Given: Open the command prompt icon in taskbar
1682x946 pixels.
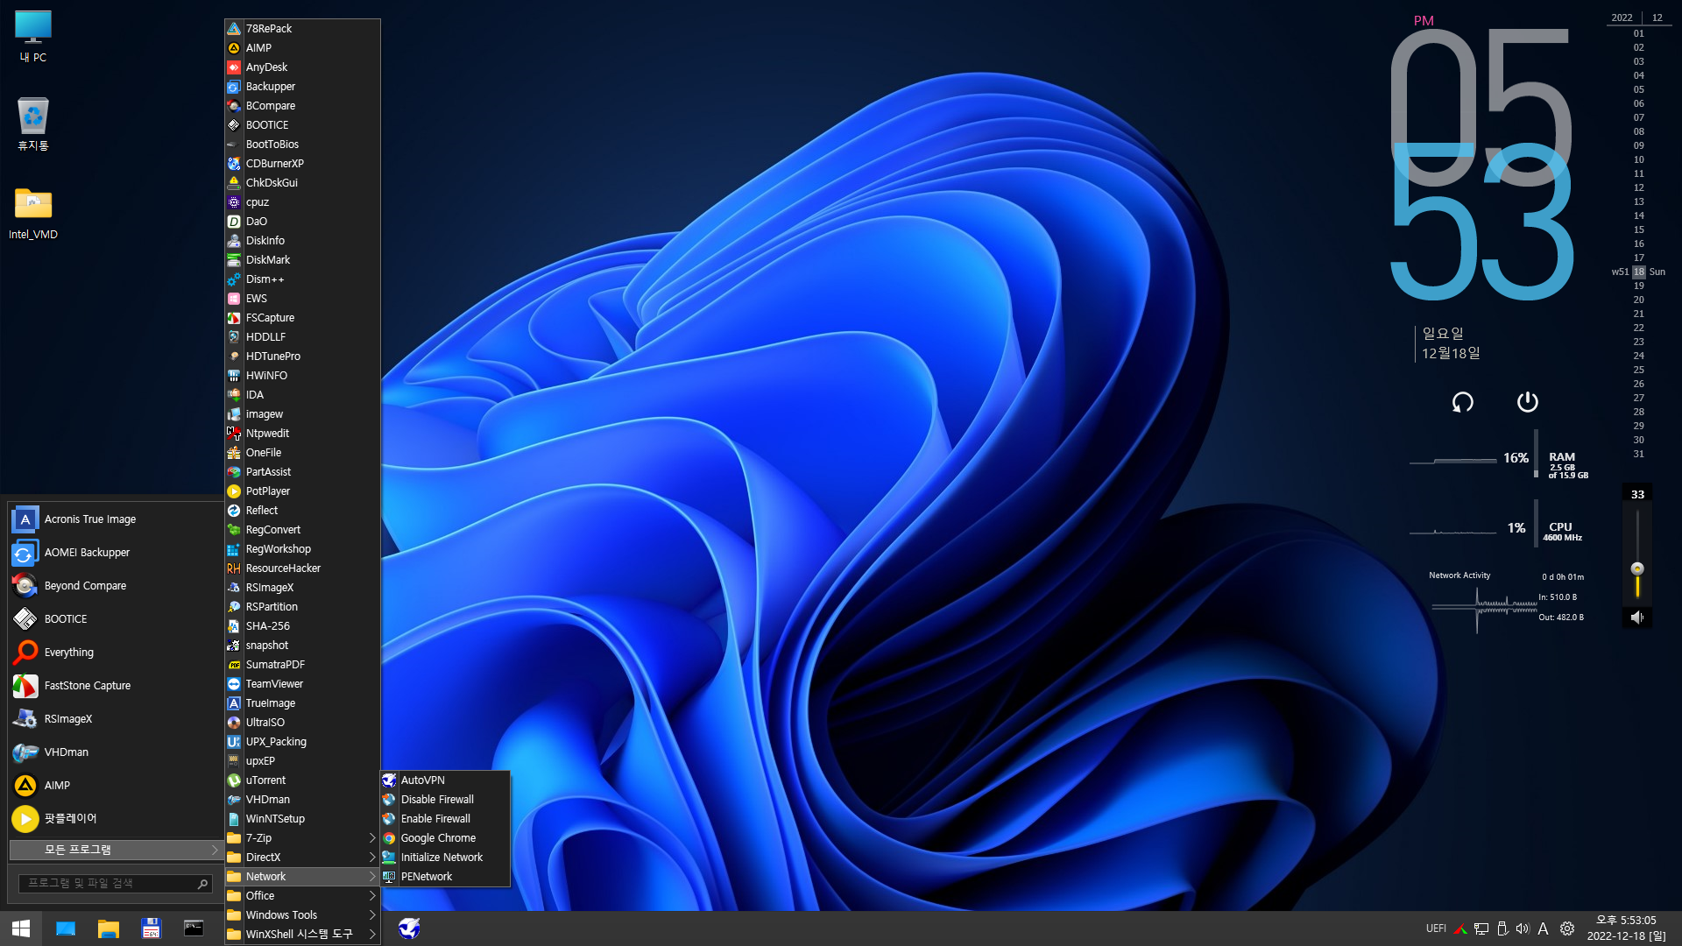Looking at the screenshot, I should tap(194, 928).
